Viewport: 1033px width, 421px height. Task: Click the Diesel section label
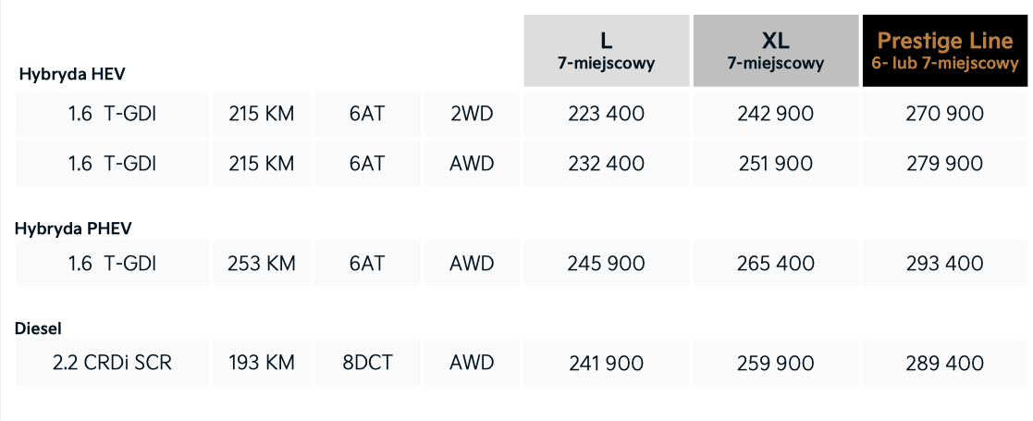click(38, 328)
